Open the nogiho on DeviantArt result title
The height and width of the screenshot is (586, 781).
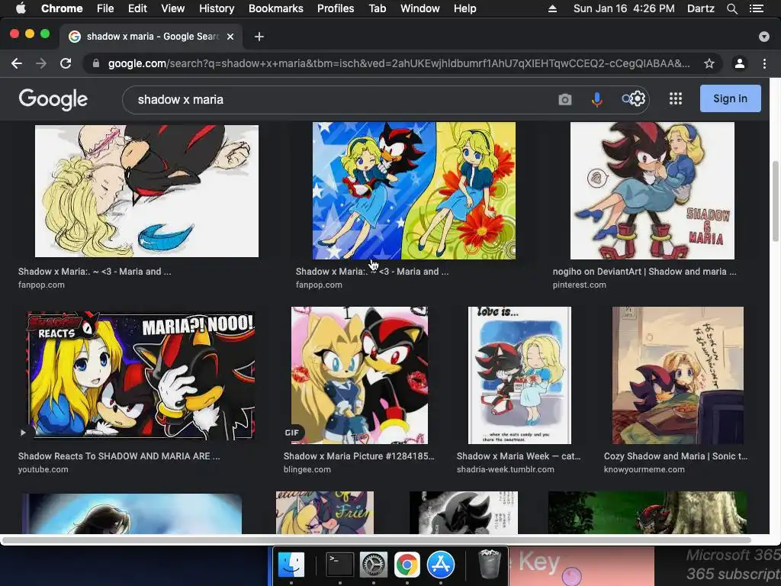coord(644,272)
